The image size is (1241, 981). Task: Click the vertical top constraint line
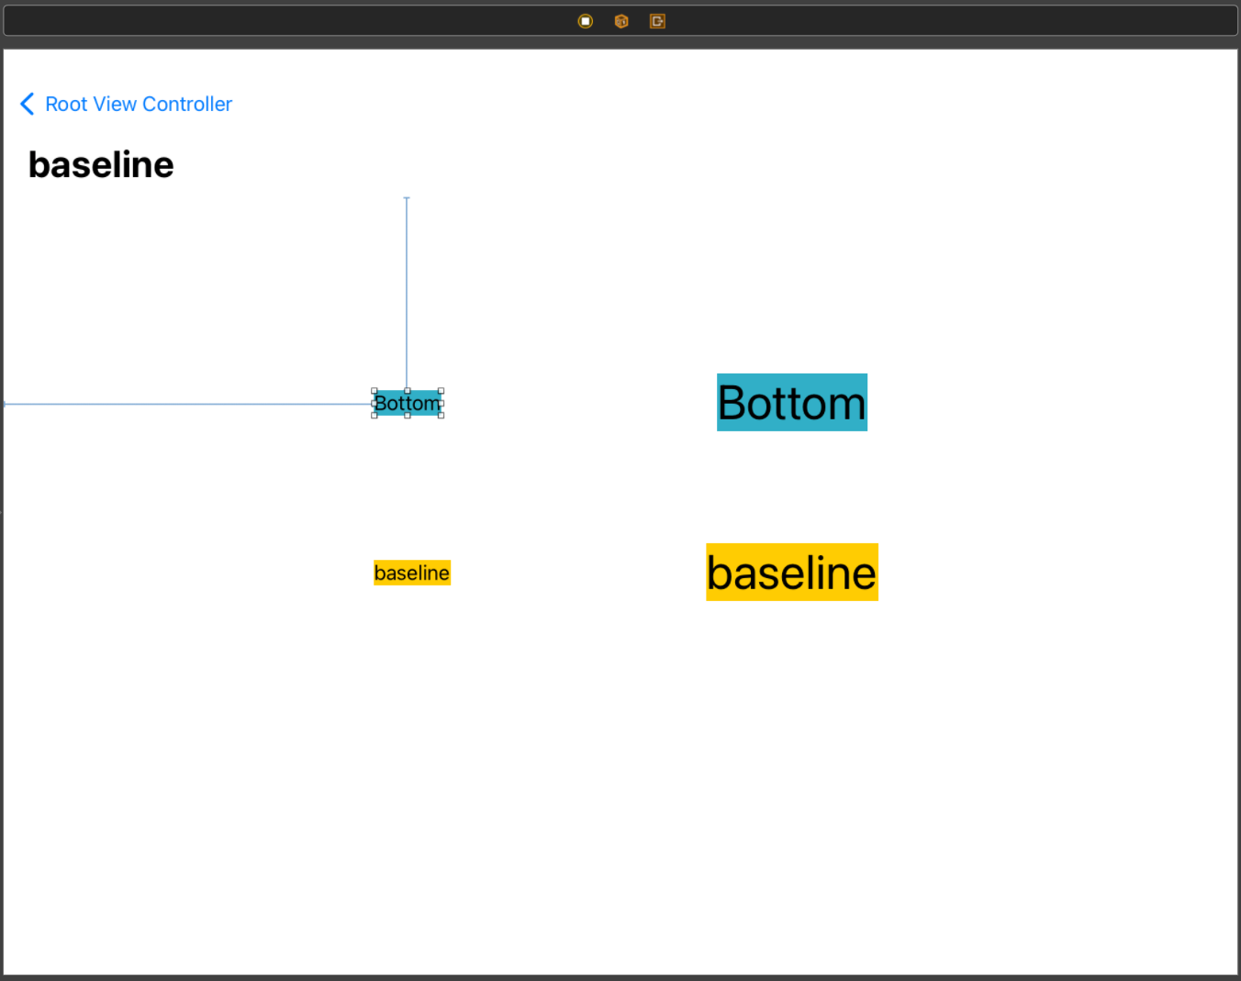(x=407, y=294)
